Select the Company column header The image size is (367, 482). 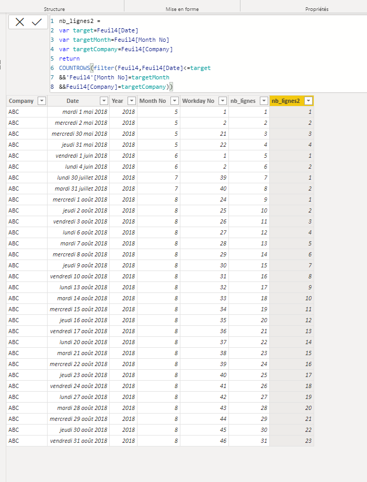pos(27,101)
